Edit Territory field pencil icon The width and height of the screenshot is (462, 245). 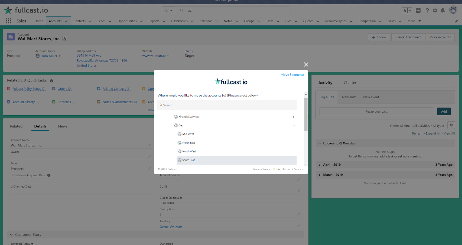click(299, 226)
